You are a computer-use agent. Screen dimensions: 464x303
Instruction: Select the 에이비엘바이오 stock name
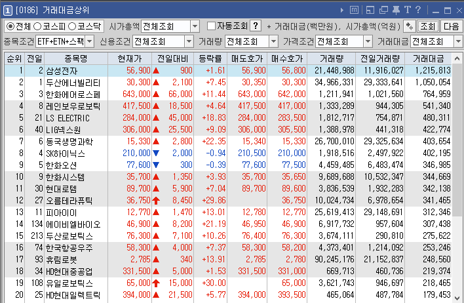[73, 224]
